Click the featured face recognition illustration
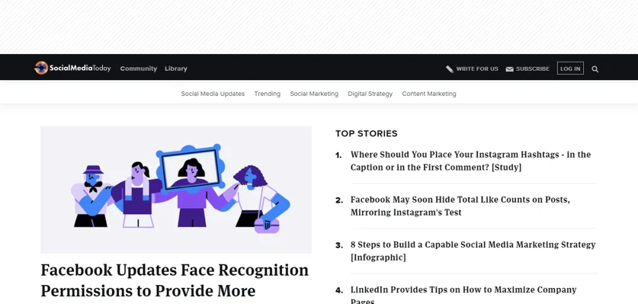 coord(176,190)
